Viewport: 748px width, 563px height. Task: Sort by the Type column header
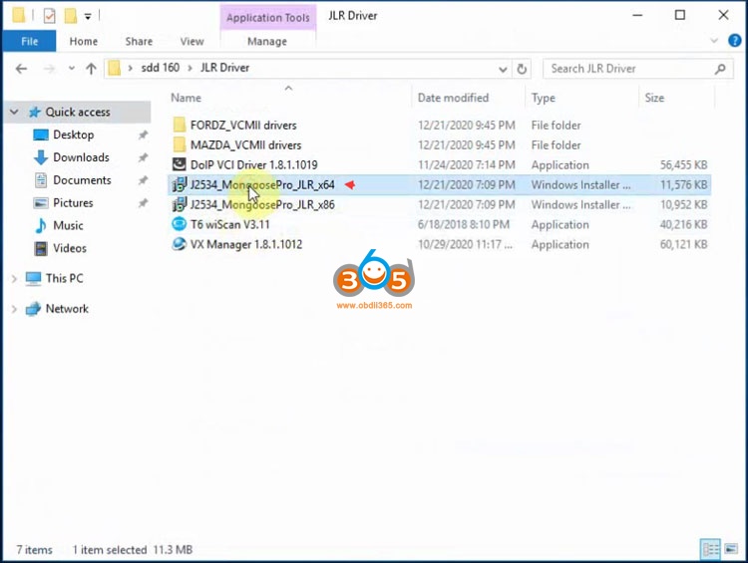(x=544, y=98)
